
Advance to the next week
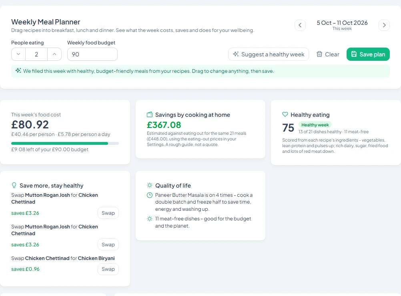[384, 25]
